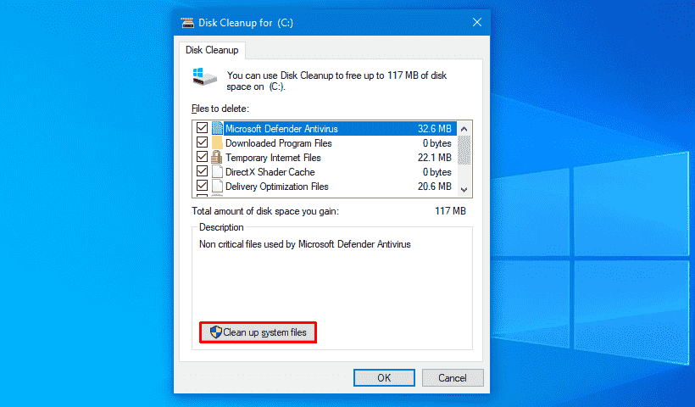Click the Microsoft Defender Antivirus file icon
Image resolution: width=695 pixels, height=407 pixels.
tap(217, 128)
